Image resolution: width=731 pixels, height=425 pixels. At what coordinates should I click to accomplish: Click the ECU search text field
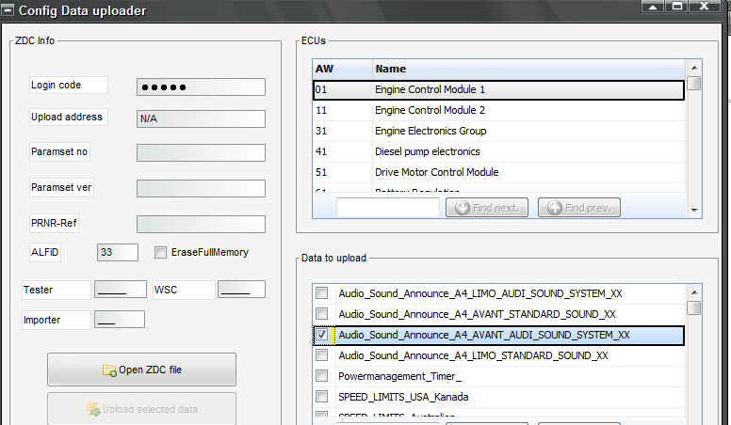coord(387,208)
